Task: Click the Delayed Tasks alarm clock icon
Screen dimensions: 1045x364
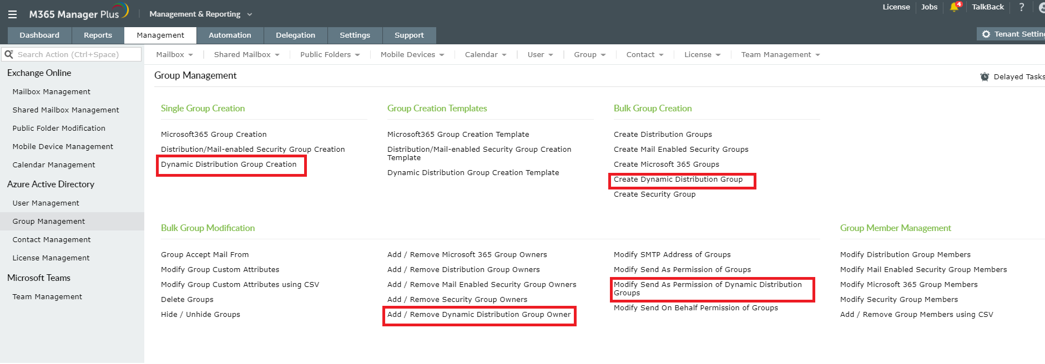Action: tap(985, 76)
